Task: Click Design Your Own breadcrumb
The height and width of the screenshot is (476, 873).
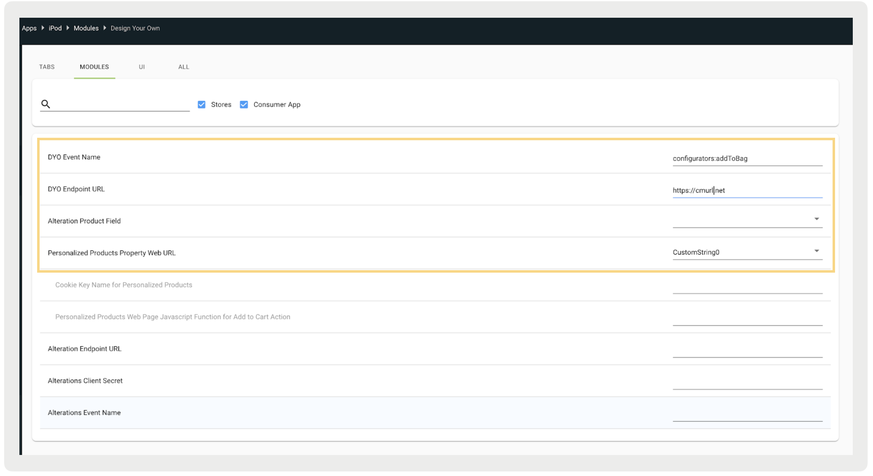Action: click(135, 28)
